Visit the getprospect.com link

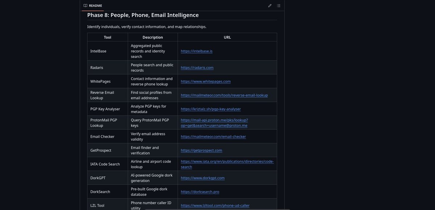[202, 150]
